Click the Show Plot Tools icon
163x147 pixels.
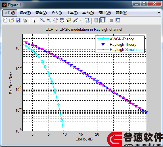pos(118,20)
